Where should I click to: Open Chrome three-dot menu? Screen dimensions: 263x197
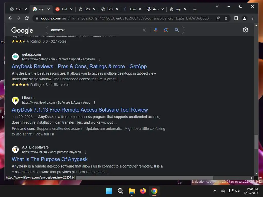[x=253, y=18]
